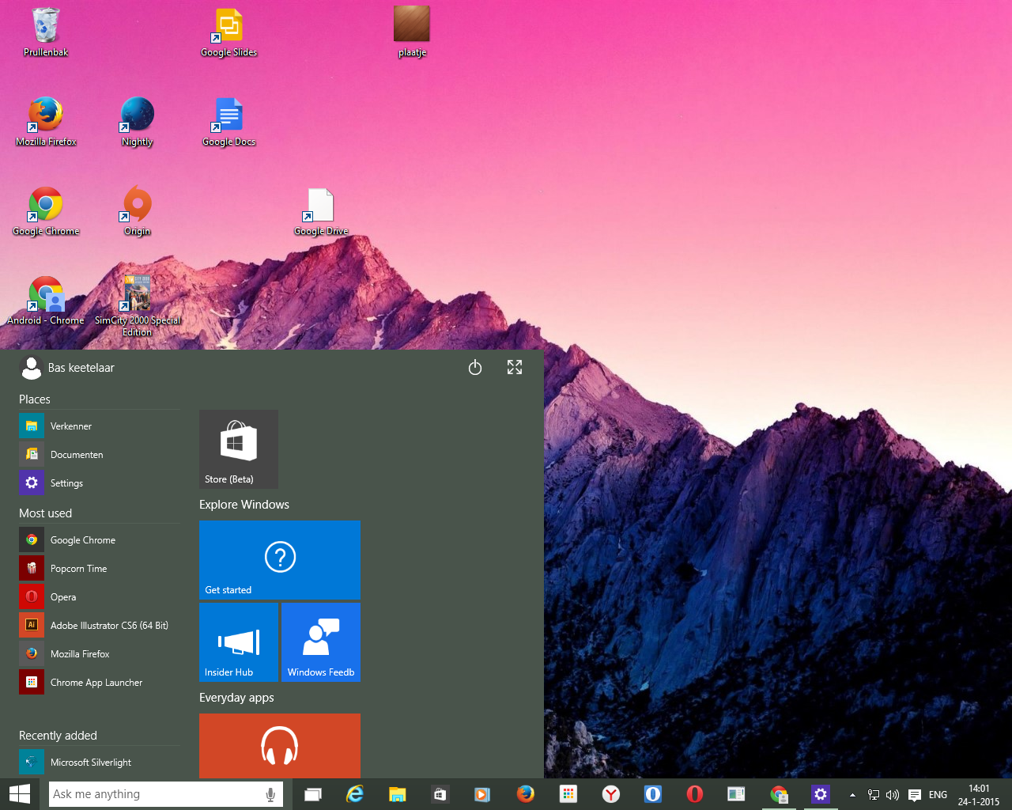The height and width of the screenshot is (810, 1012).
Task: Launch red Opera from the taskbar
Action: [695, 794]
